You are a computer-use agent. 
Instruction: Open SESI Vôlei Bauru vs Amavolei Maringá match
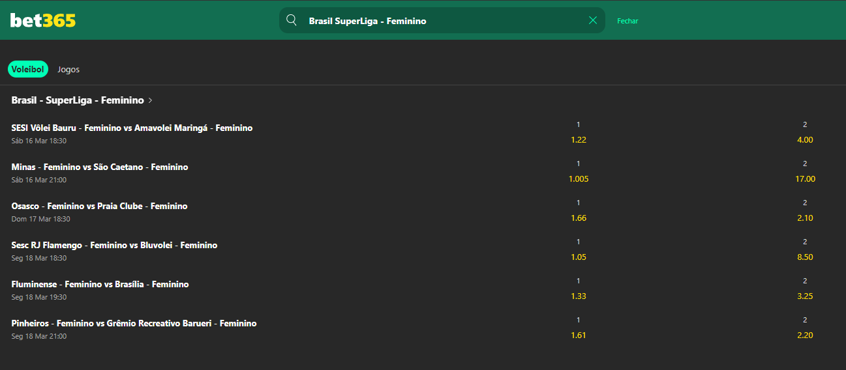[132, 128]
